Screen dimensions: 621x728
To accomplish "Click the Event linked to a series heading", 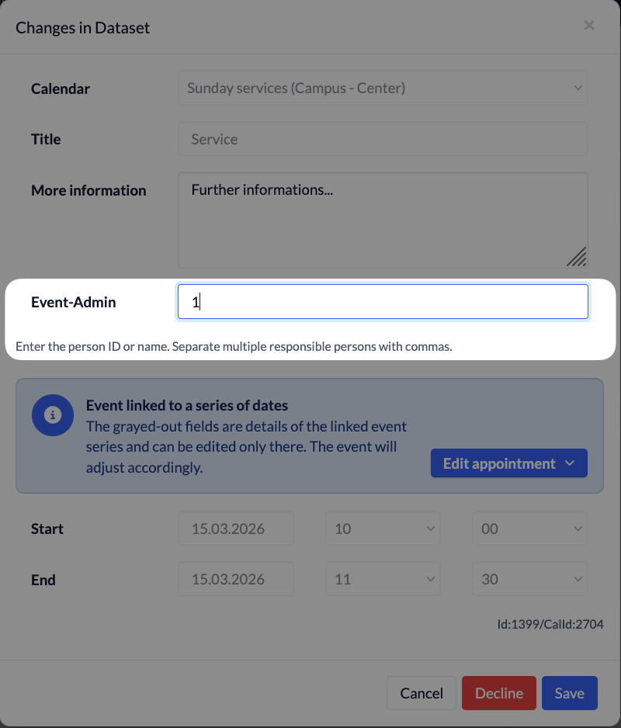I will 187,405.
